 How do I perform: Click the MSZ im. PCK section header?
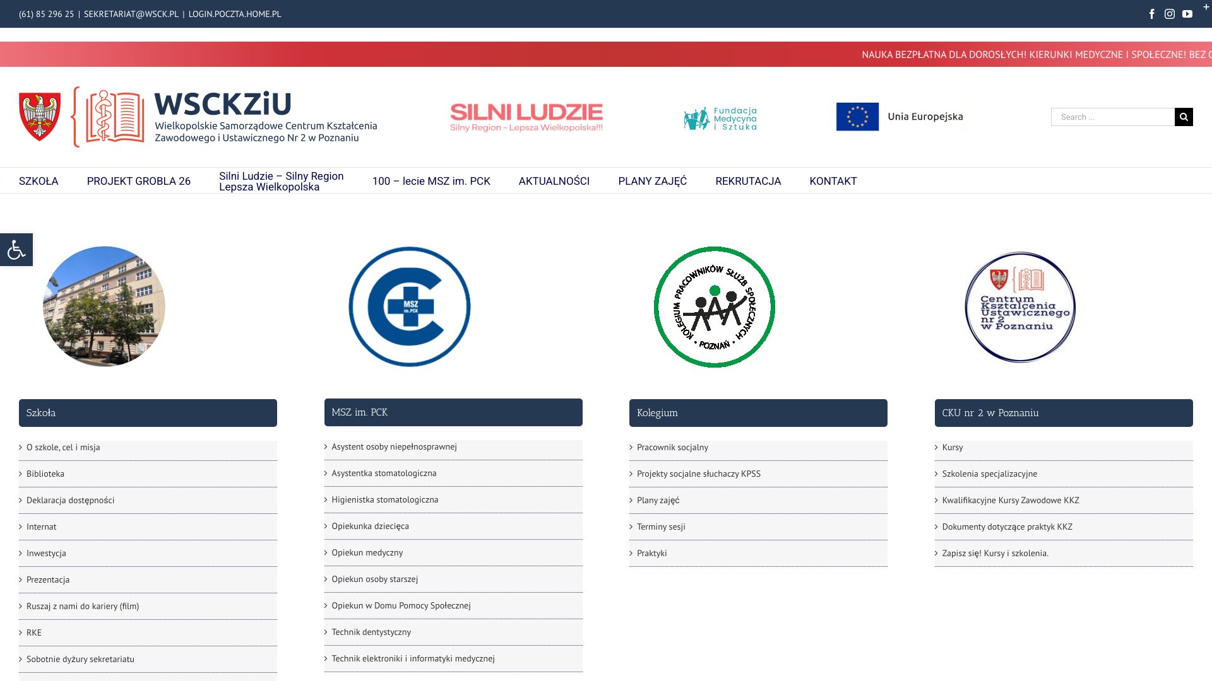click(x=453, y=412)
